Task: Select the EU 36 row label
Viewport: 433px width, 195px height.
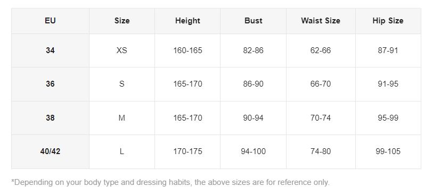Action: point(50,84)
